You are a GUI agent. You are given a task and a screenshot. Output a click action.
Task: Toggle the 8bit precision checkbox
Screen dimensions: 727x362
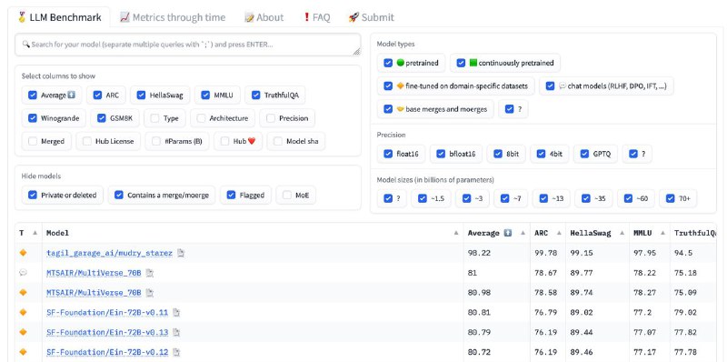tap(498, 154)
